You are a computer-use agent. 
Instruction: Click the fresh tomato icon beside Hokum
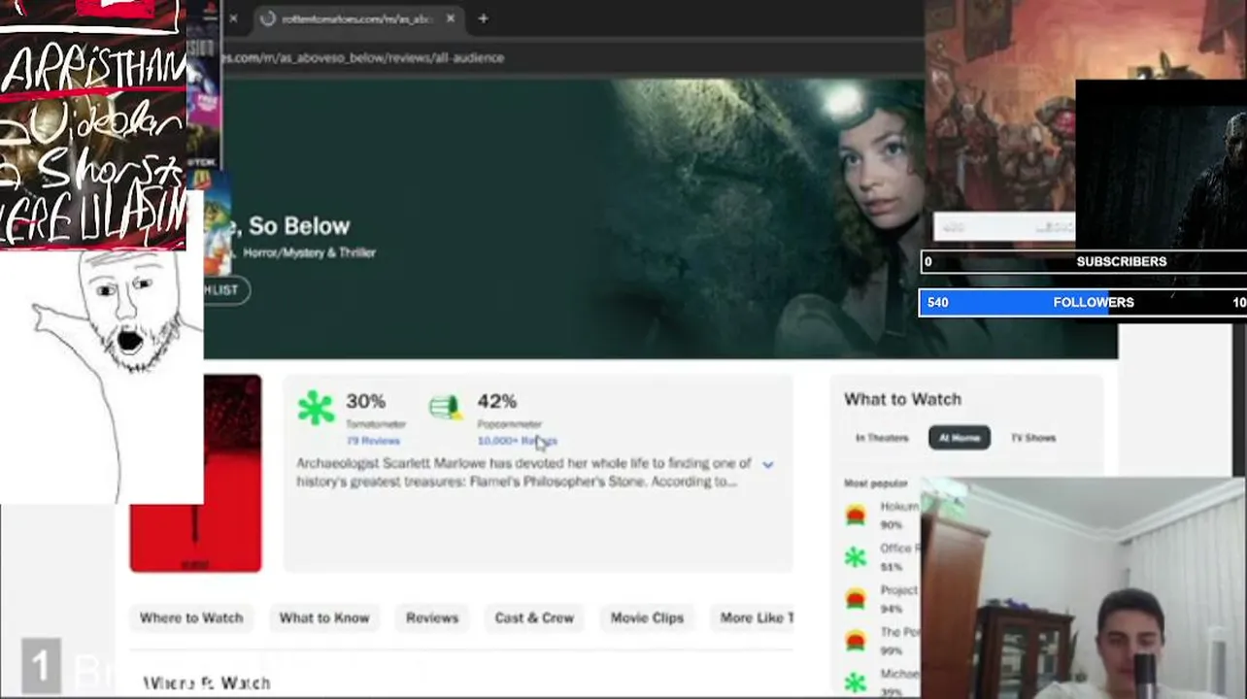[856, 516]
